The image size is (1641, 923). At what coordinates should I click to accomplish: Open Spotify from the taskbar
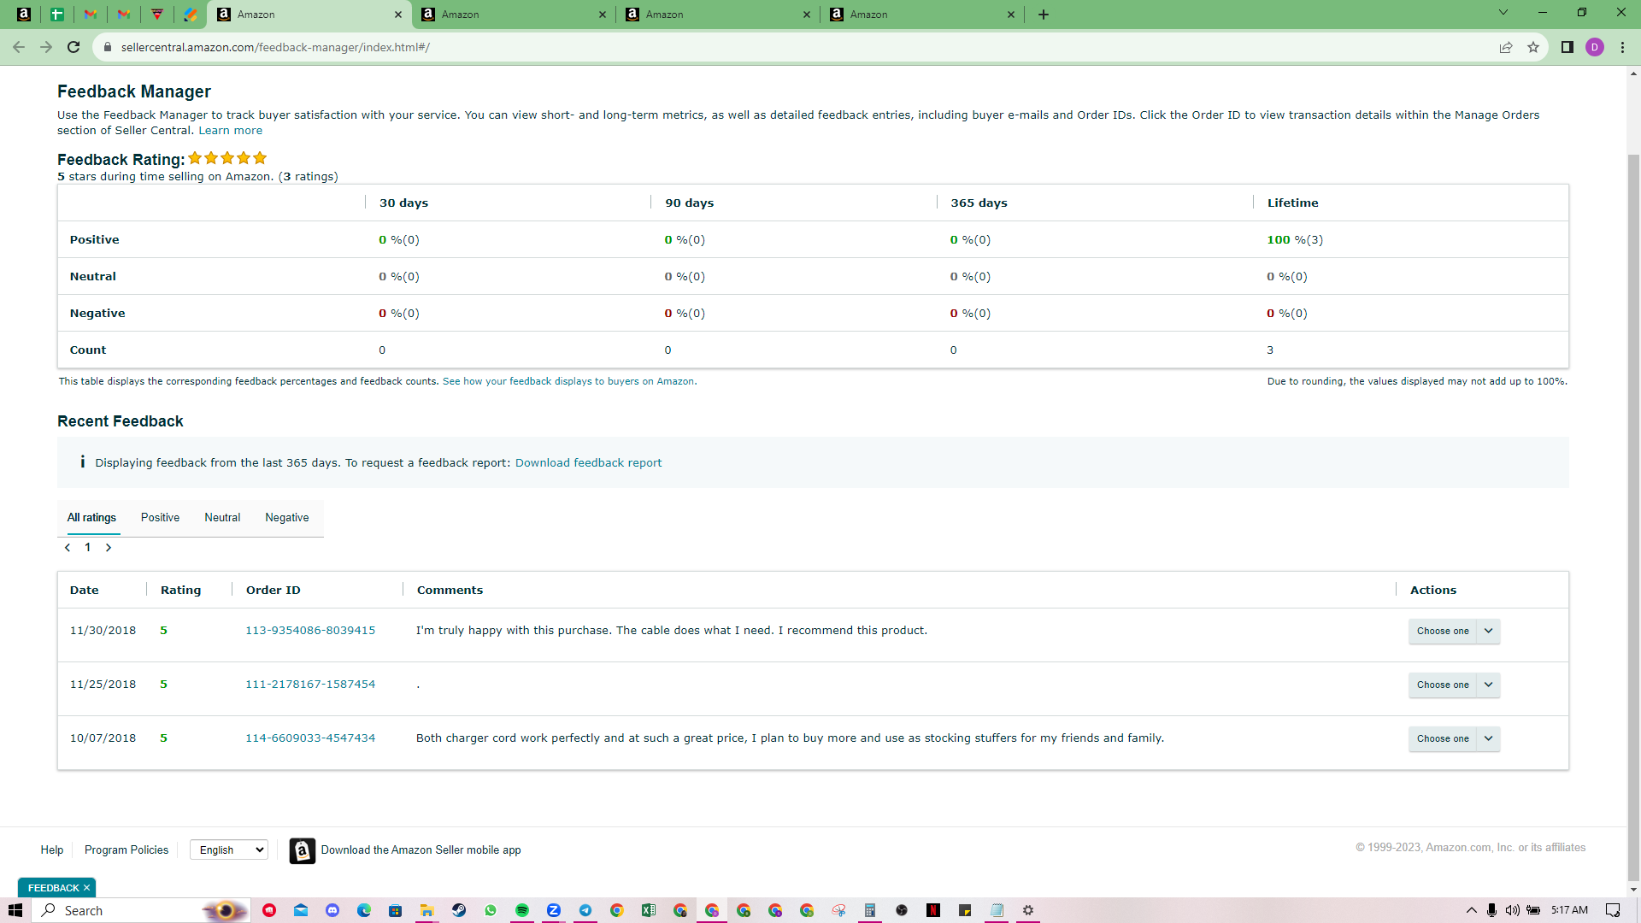[522, 911]
